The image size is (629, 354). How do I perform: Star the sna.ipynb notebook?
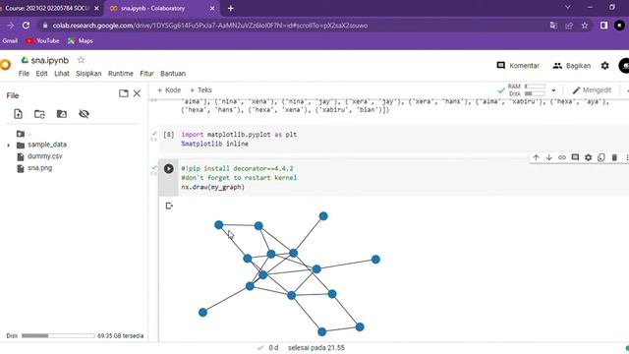coord(81,60)
